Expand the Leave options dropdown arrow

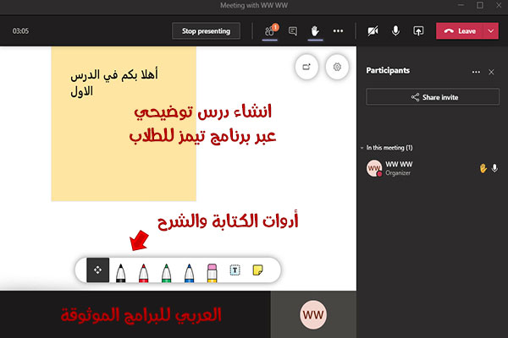coord(491,31)
